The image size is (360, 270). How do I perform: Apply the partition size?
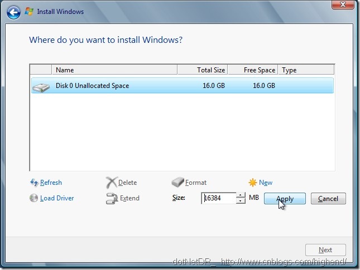[285, 198]
